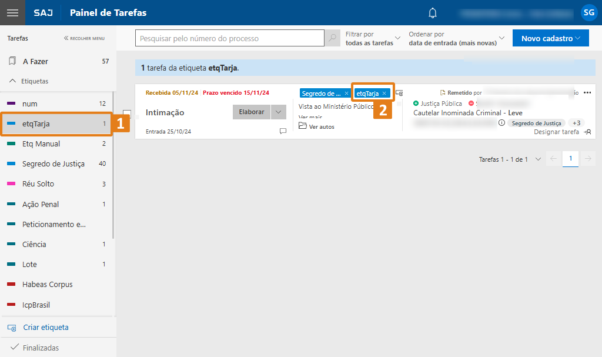Click the Ver autos link
Viewport: 602px width, 357px height.
(x=321, y=126)
